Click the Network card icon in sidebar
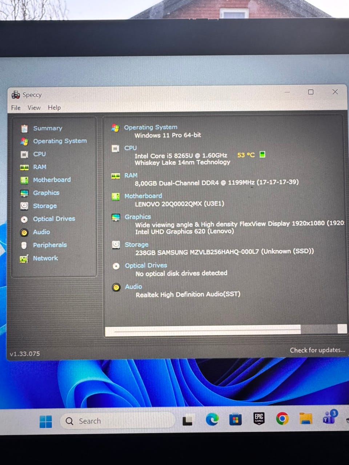Image resolution: width=349 pixels, height=465 pixels. [24, 259]
